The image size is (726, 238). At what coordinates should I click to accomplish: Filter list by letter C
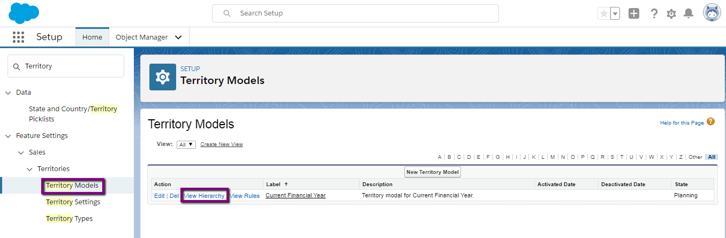click(x=459, y=157)
